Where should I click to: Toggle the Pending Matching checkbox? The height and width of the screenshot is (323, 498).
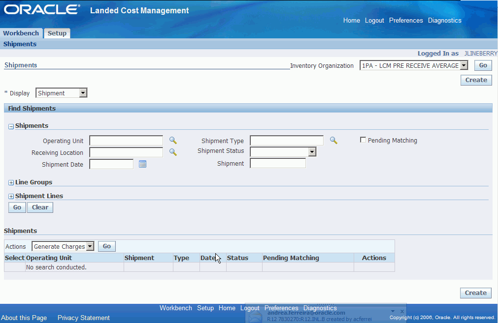coord(363,140)
